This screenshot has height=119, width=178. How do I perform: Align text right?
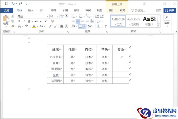(83, 21)
